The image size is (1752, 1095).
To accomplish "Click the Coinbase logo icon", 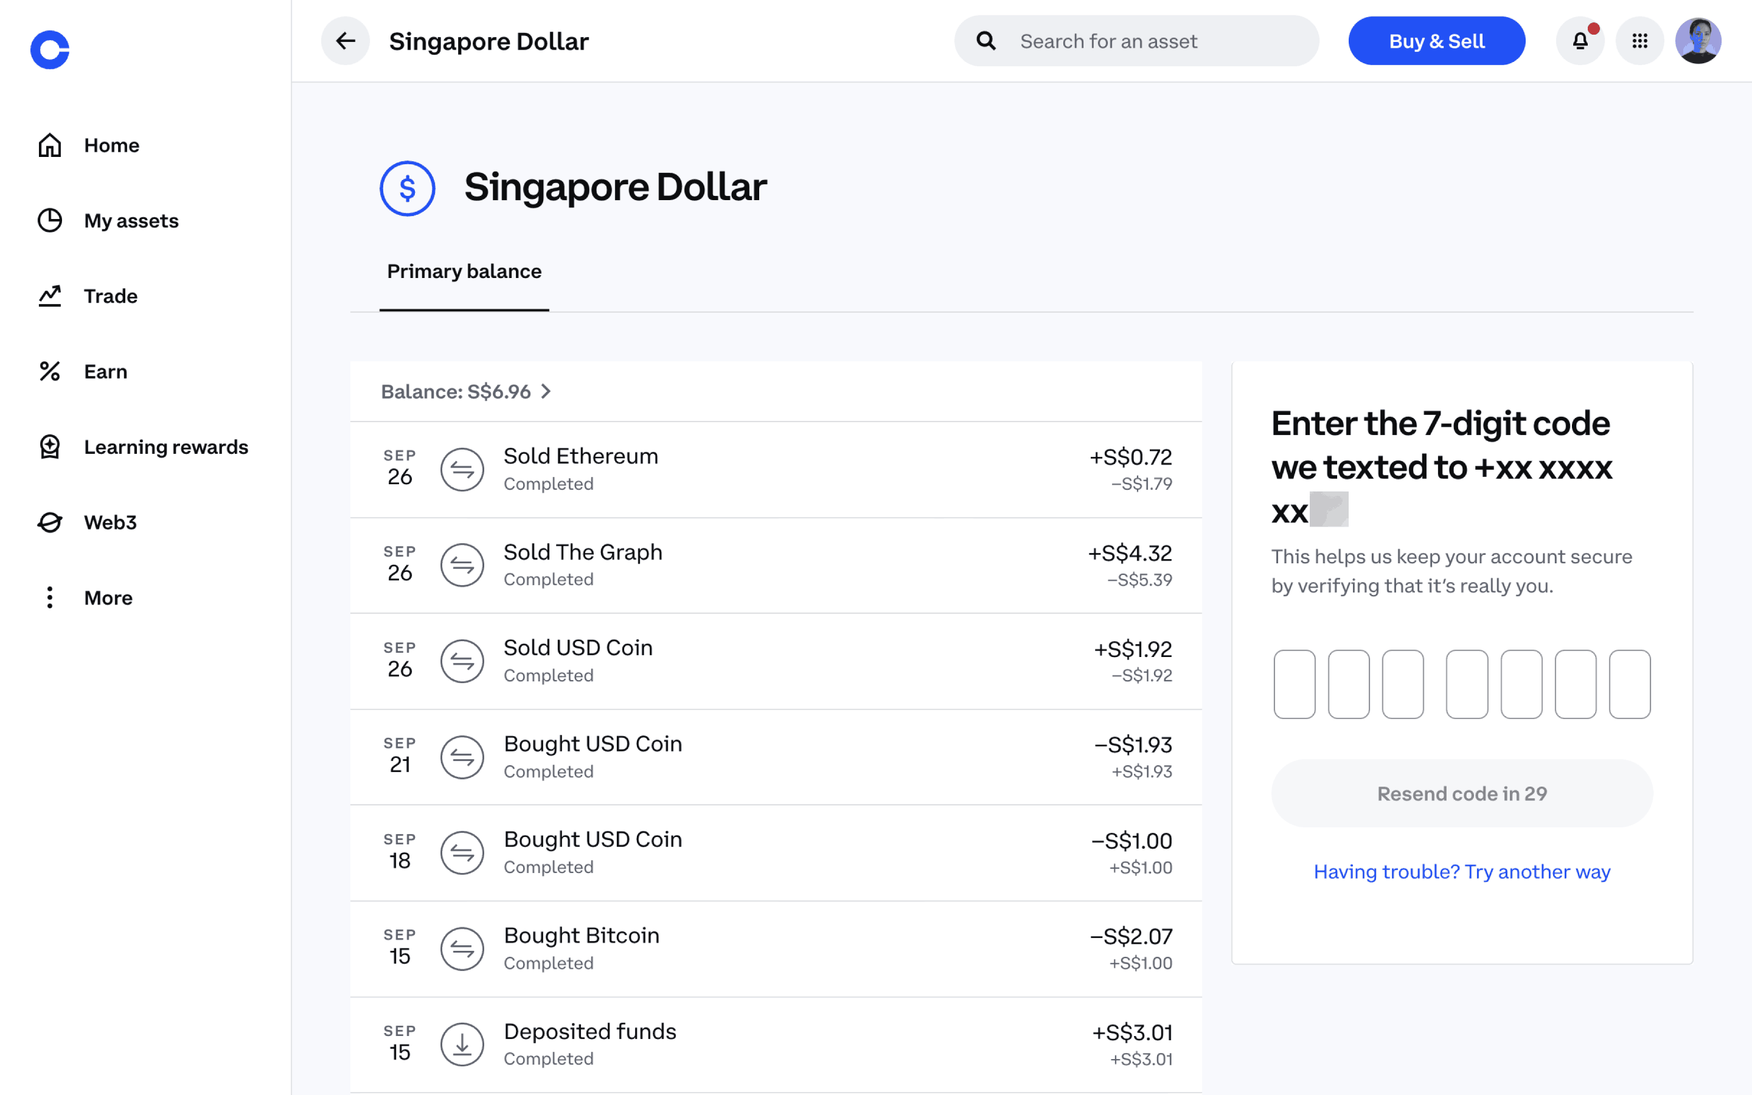I will pos(50,50).
